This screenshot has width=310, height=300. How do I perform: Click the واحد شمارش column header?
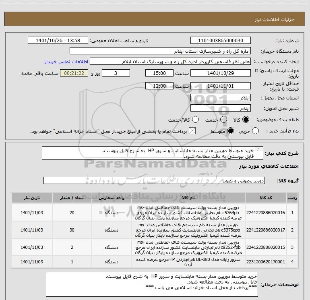click(x=112, y=198)
